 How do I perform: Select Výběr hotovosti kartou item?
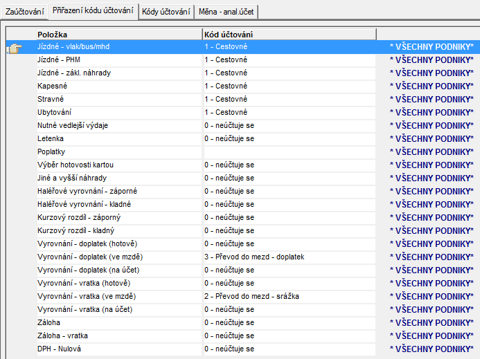[118, 165]
